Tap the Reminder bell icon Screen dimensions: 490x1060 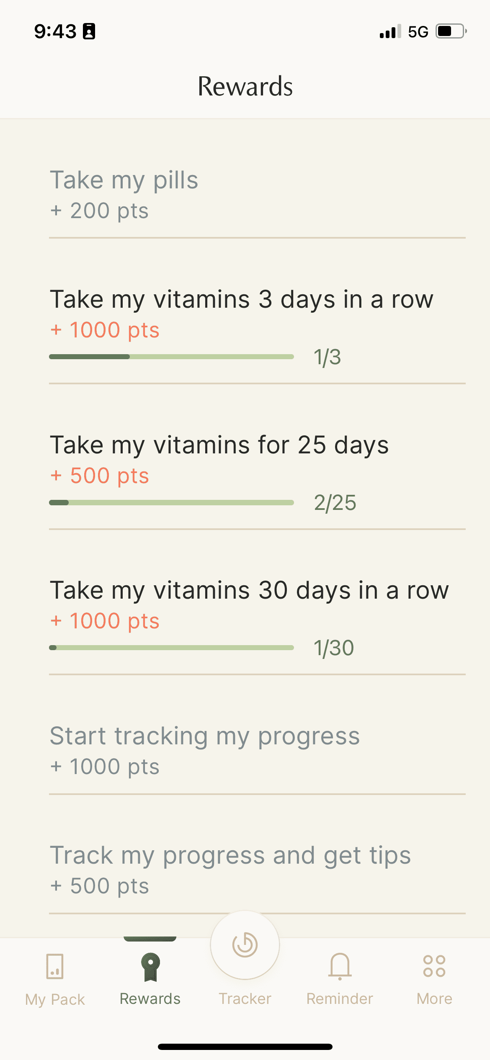(x=340, y=966)
